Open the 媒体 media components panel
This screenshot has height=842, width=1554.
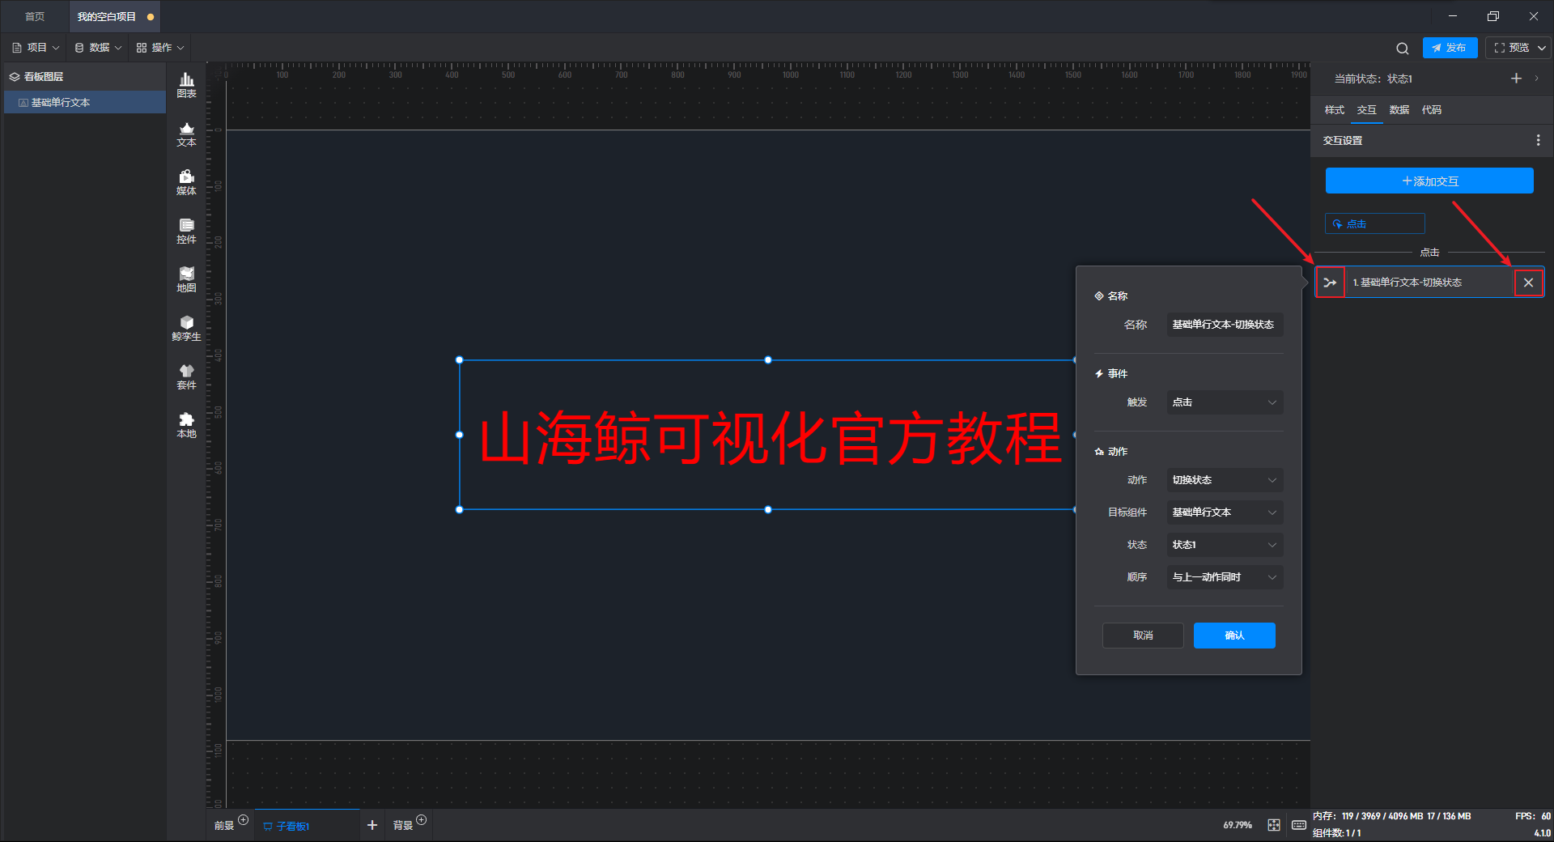coord(186,182)
